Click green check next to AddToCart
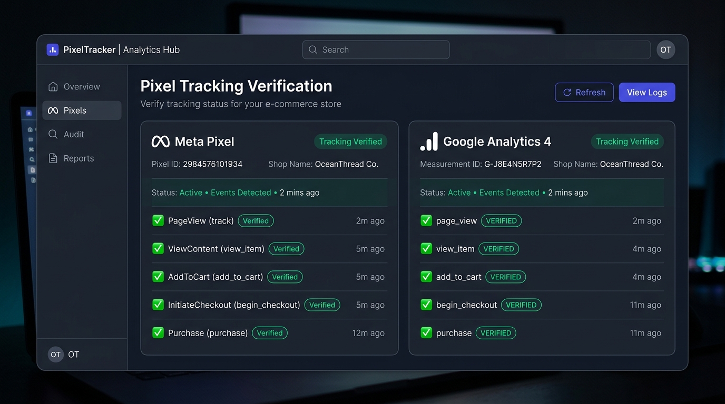The height and width of the screenshot is (404, 725). point(158,276)
